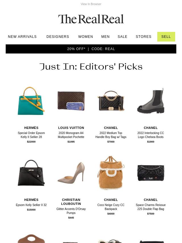Viewport: 182px width, 243px height.
Task: View the Chanel Coco Neige backpack image
Action: pyautogui.click(x=111, y=173)
